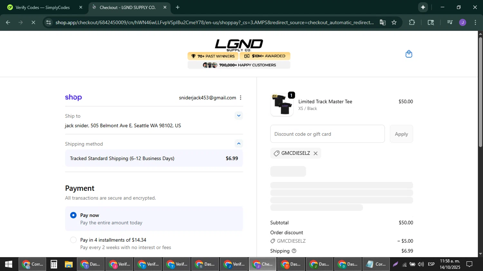The height and width of the screenshot is (271, 483).
Task: Click the browser address bar URL
Action: click(x=214, y=23)
